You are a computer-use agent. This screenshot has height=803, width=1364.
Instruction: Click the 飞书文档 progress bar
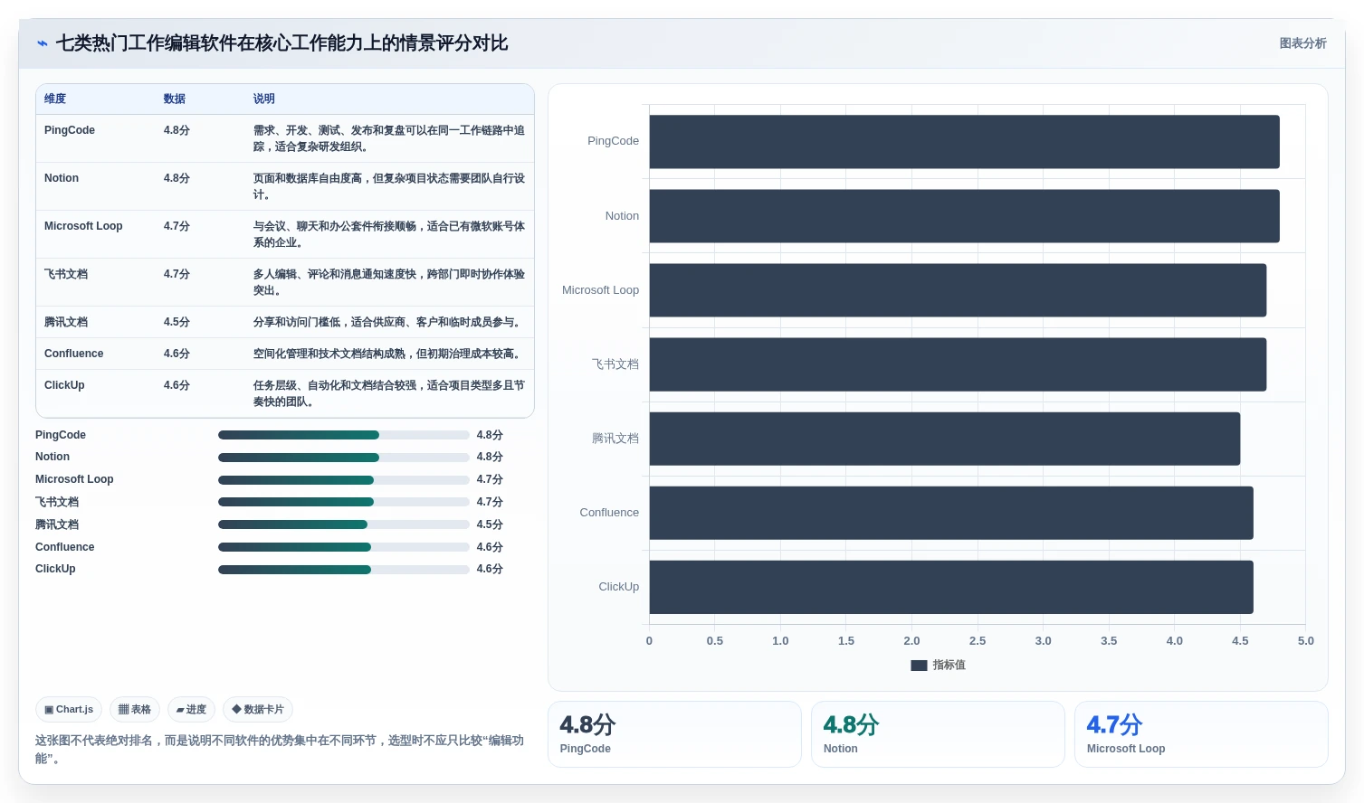(x=344, y=502)
